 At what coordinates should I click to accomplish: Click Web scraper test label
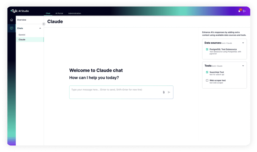[x=217, y=81]
